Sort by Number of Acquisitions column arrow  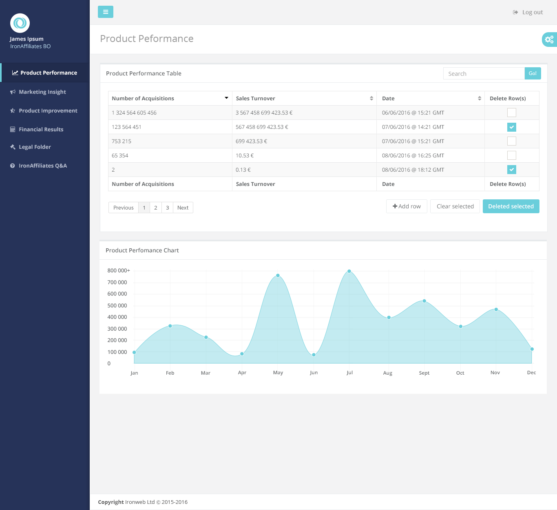(x=226, y=98)
